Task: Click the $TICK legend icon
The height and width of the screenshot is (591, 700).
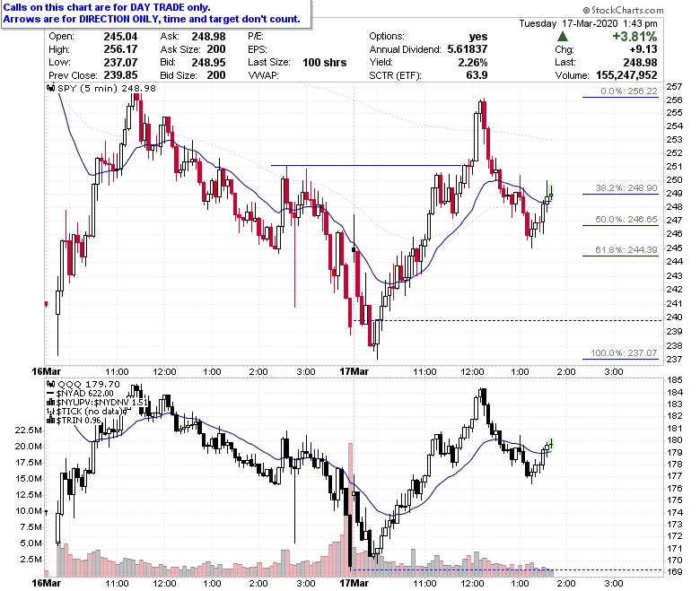Action: pos(50,412)
